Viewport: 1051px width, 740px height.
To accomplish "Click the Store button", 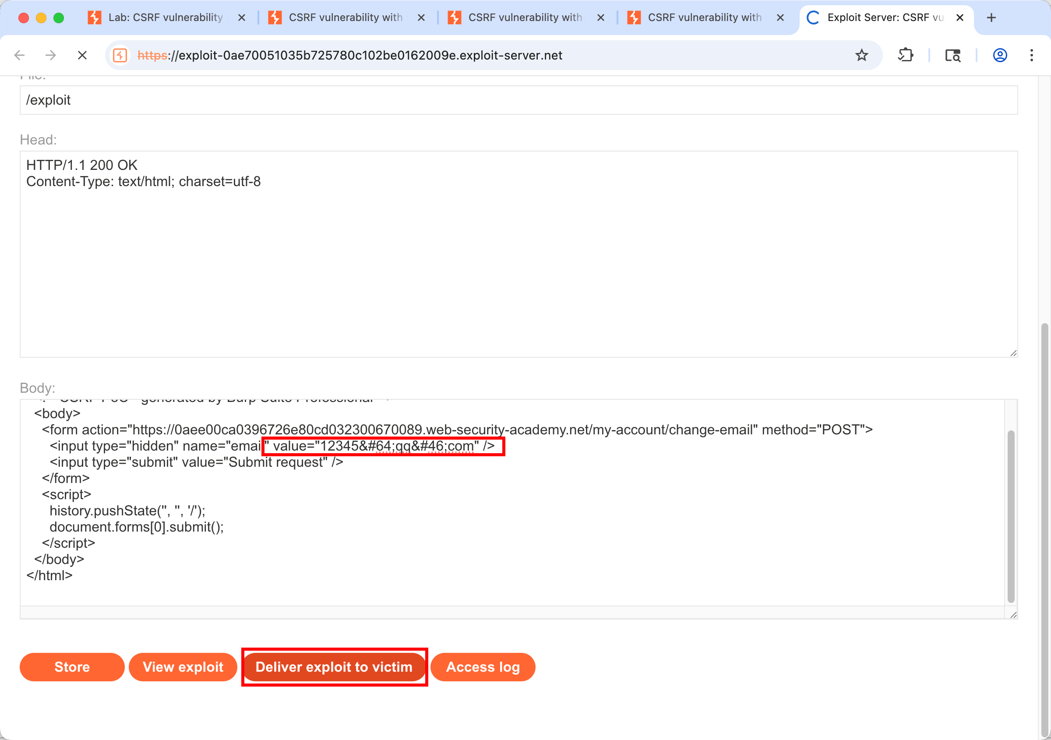I will click(72, 667).
